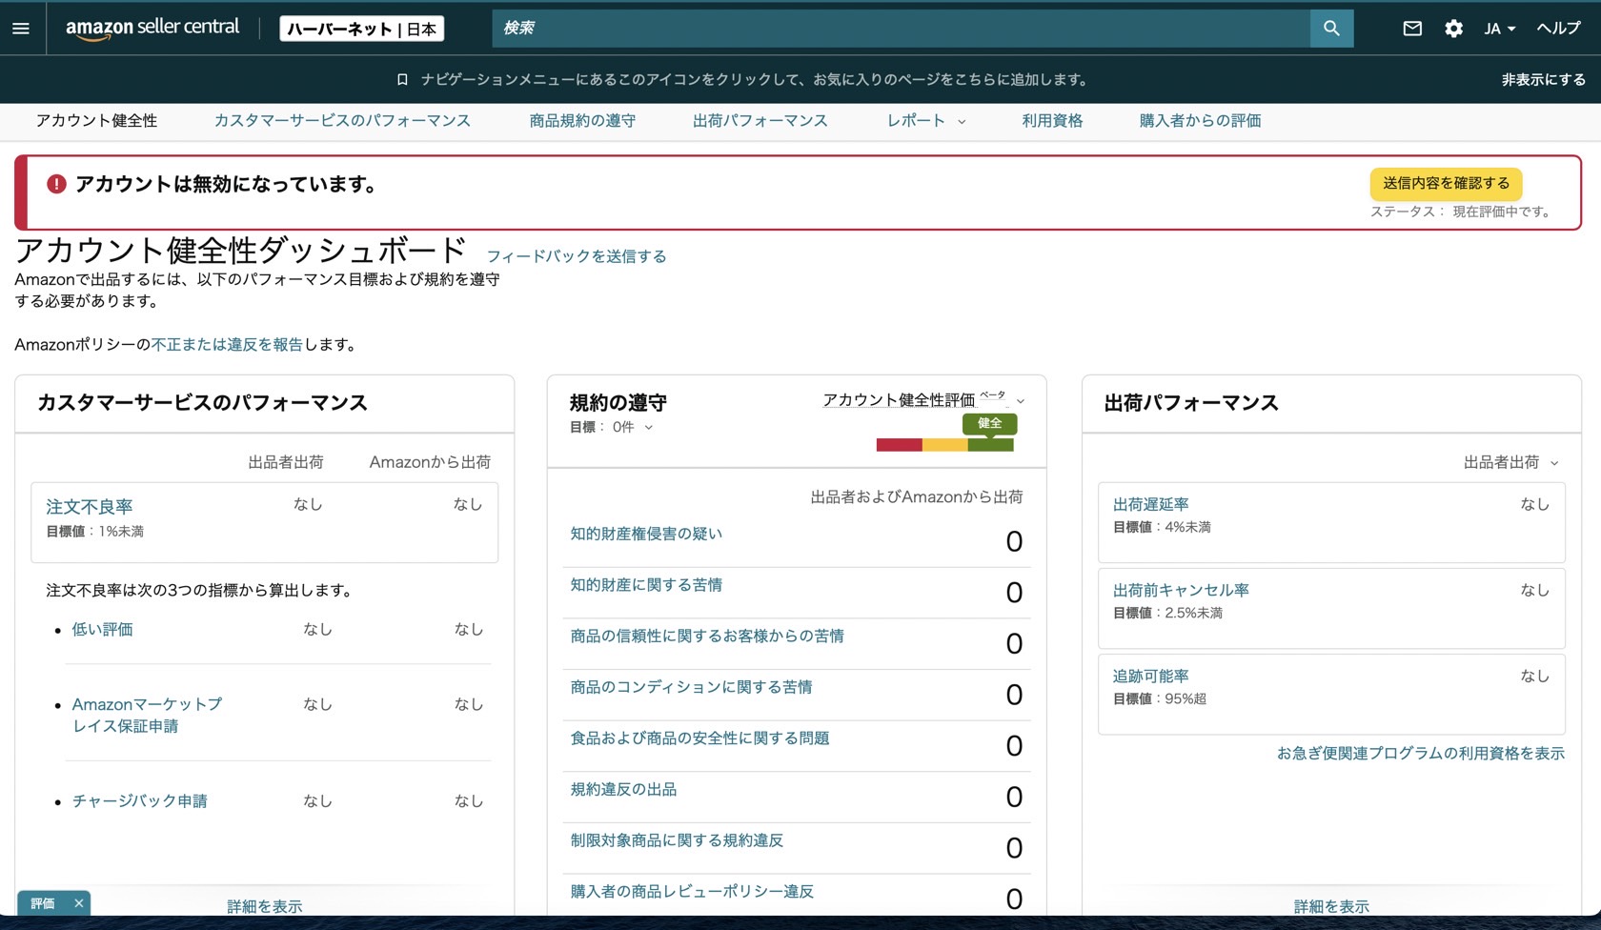Select the ハーバーネット | 日本 marketplace switcher
This screenshot has height=930, width=1601.
coord(361,29)
